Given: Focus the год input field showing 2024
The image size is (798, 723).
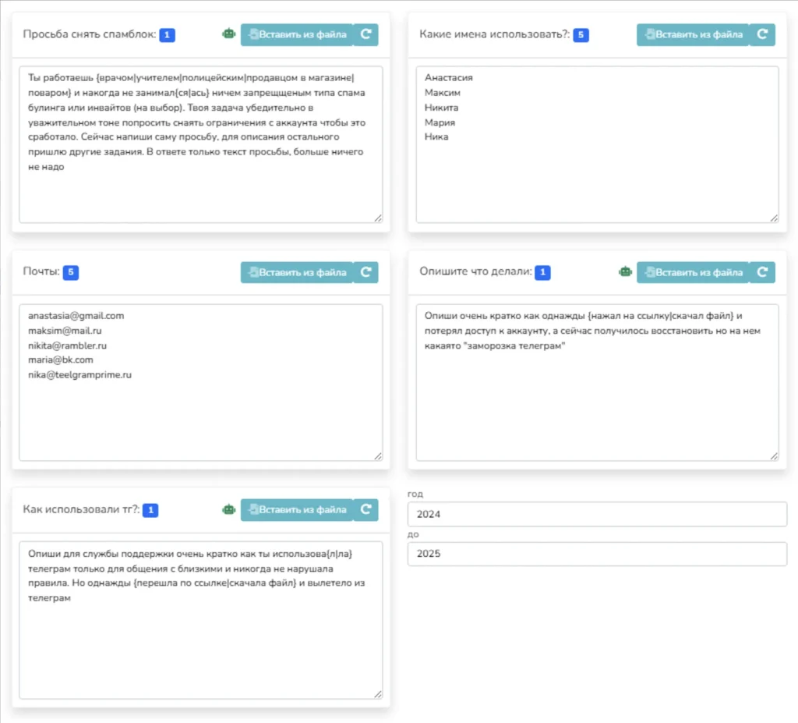Looking at the screenshot, I should point(597,515).
